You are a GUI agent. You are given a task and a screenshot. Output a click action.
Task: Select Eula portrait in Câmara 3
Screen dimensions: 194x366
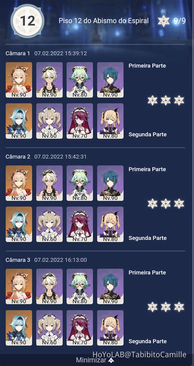click(x=19, y=328)
